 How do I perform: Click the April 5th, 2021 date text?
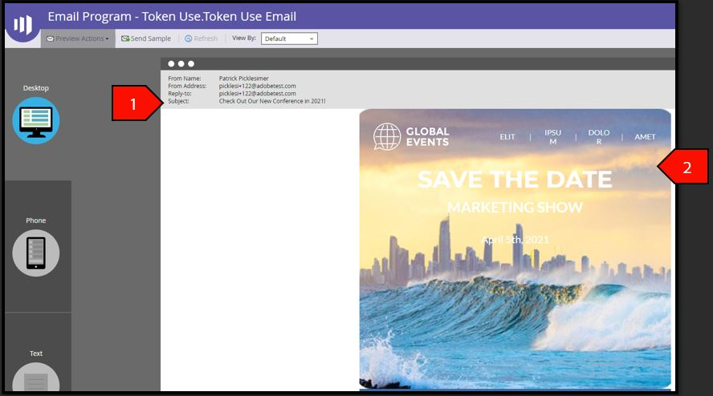[x=515, y=240]
